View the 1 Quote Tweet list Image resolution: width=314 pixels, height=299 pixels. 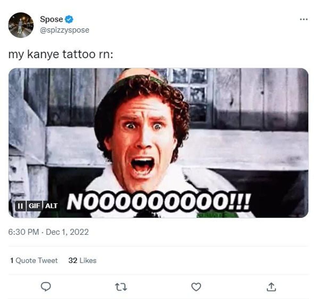34,261
